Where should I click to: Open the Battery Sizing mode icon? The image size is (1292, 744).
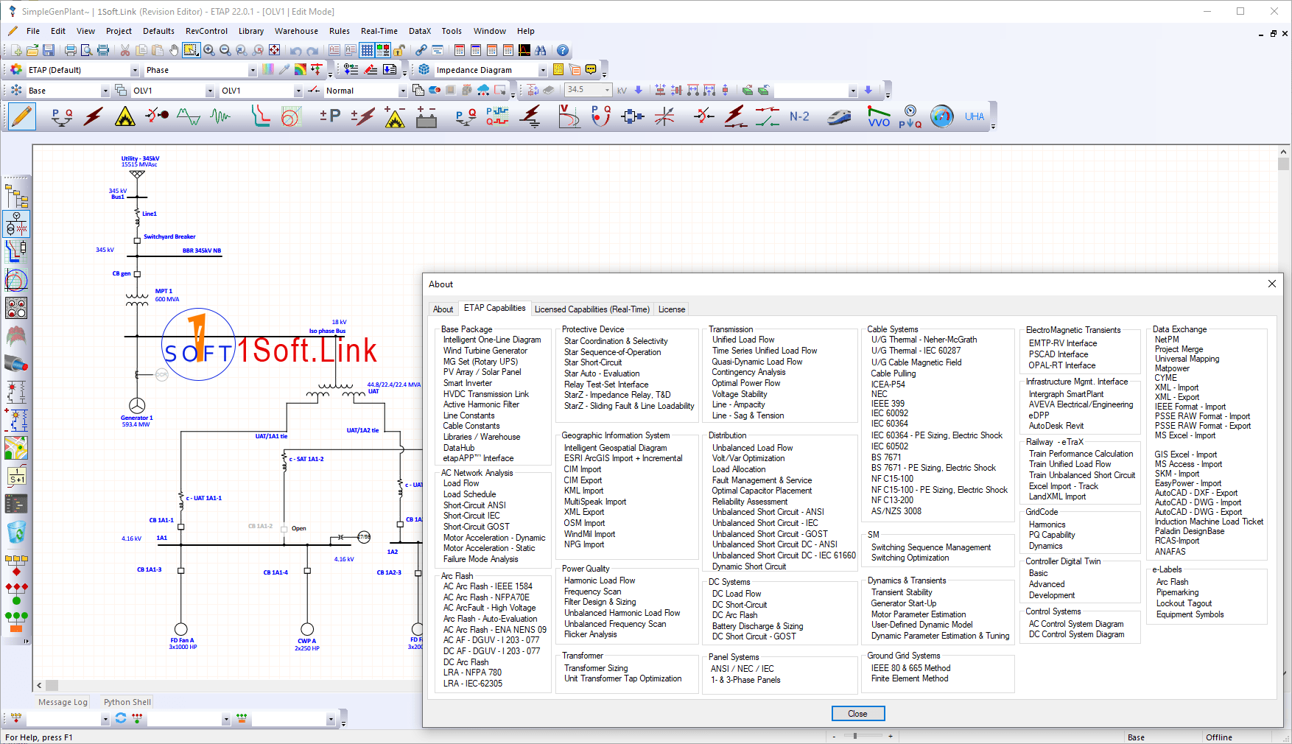(x=426, y=116)
